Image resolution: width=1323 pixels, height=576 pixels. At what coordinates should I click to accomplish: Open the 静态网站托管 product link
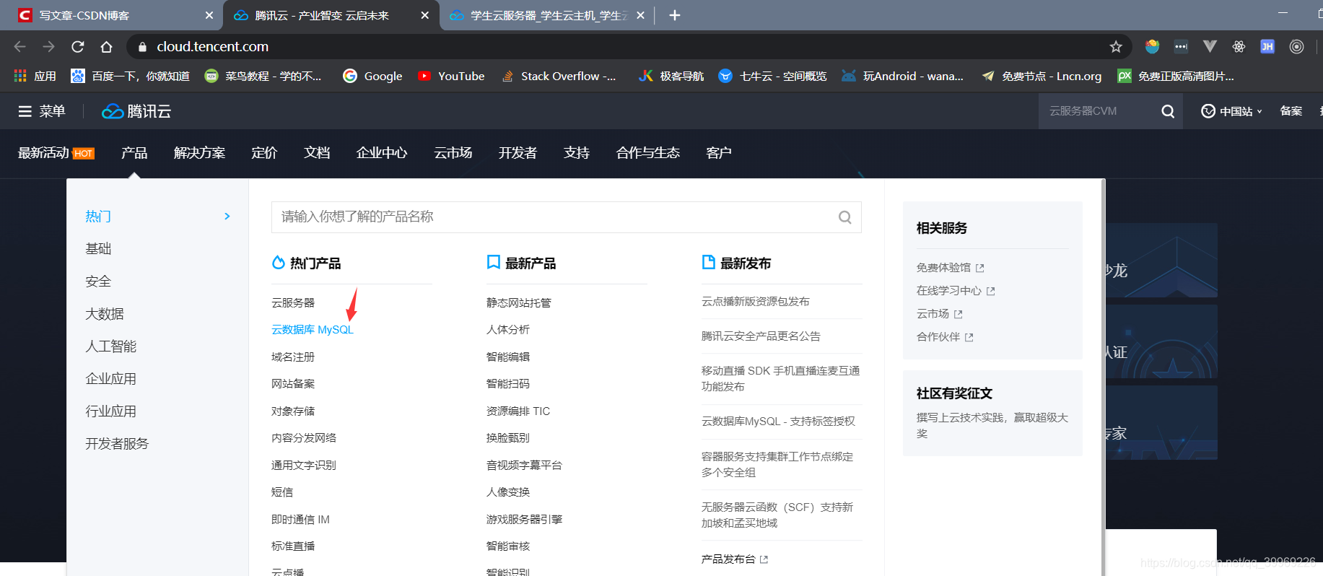pos(519,302)
